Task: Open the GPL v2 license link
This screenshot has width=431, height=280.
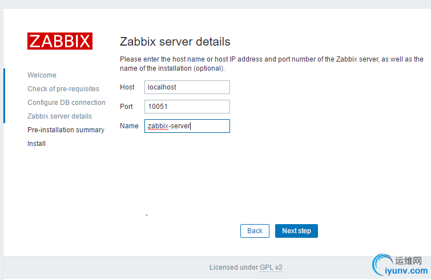Action: (x=271, y=267)
